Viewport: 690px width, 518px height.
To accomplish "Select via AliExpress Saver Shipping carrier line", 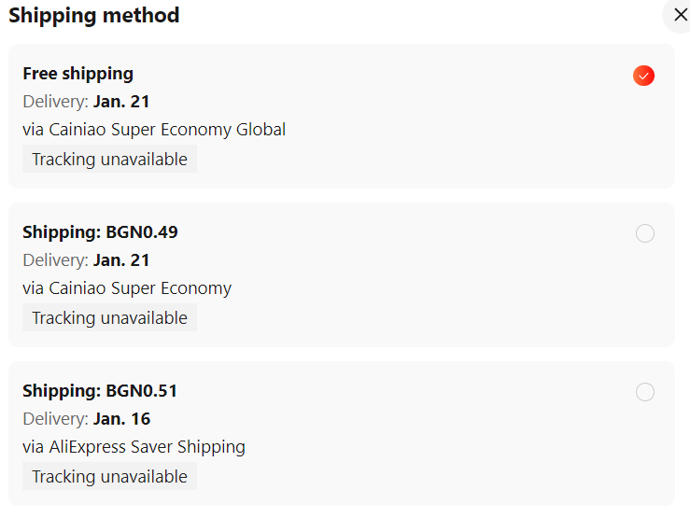I will [134, 447].
